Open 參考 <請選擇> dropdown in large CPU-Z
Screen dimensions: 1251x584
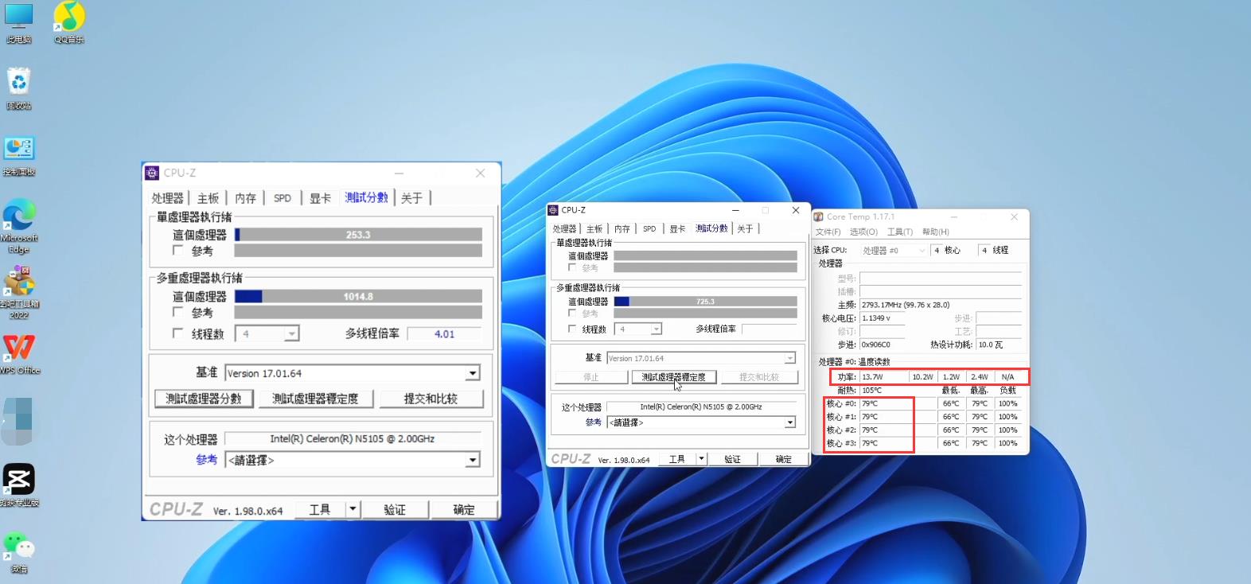473,460
